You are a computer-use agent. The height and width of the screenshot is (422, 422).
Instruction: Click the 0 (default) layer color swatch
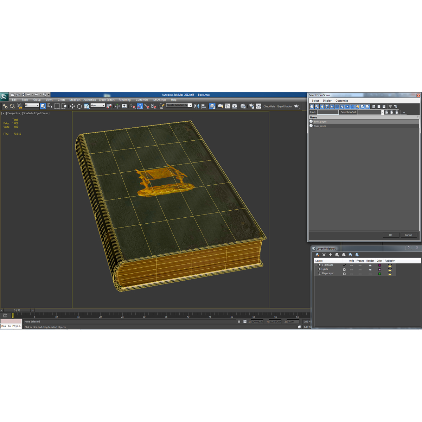[379, 265]
